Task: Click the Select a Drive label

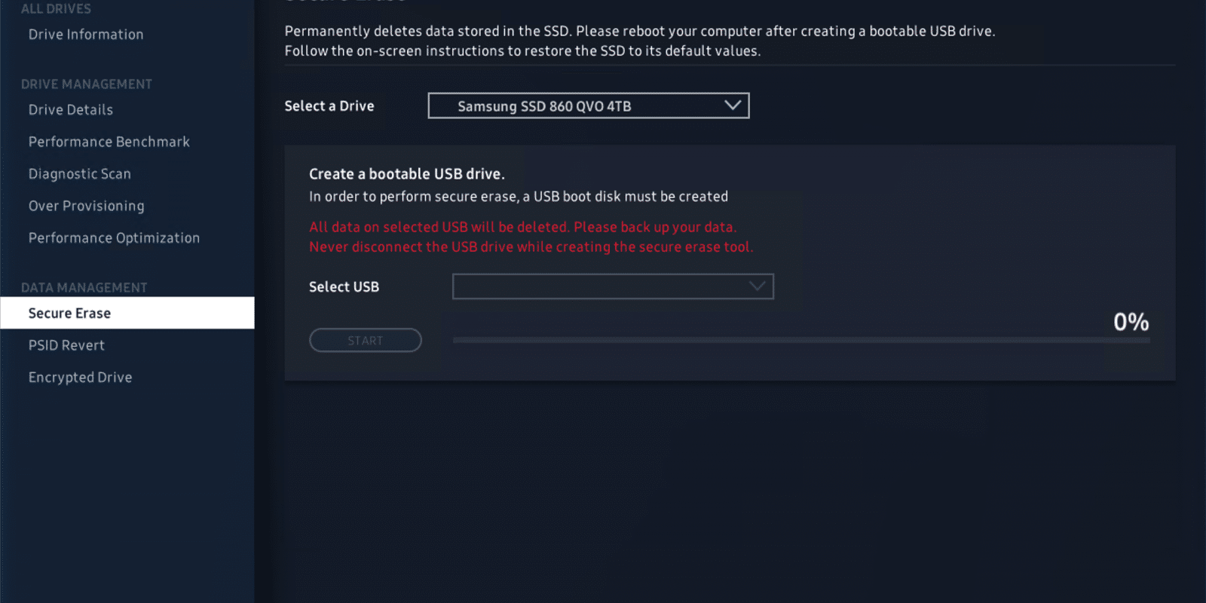Action: [x=329, y=106]
